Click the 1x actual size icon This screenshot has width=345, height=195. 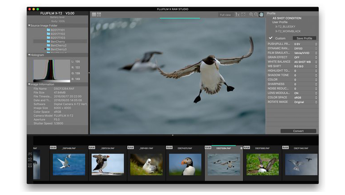[x=237, y=15]
